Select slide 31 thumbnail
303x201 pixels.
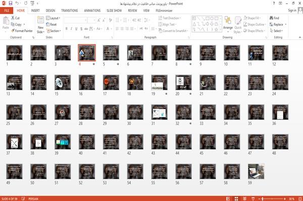(x=160, y=112)
